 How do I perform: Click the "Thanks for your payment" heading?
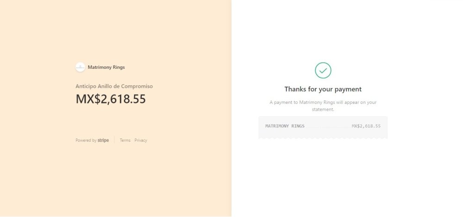click(323, 89)
